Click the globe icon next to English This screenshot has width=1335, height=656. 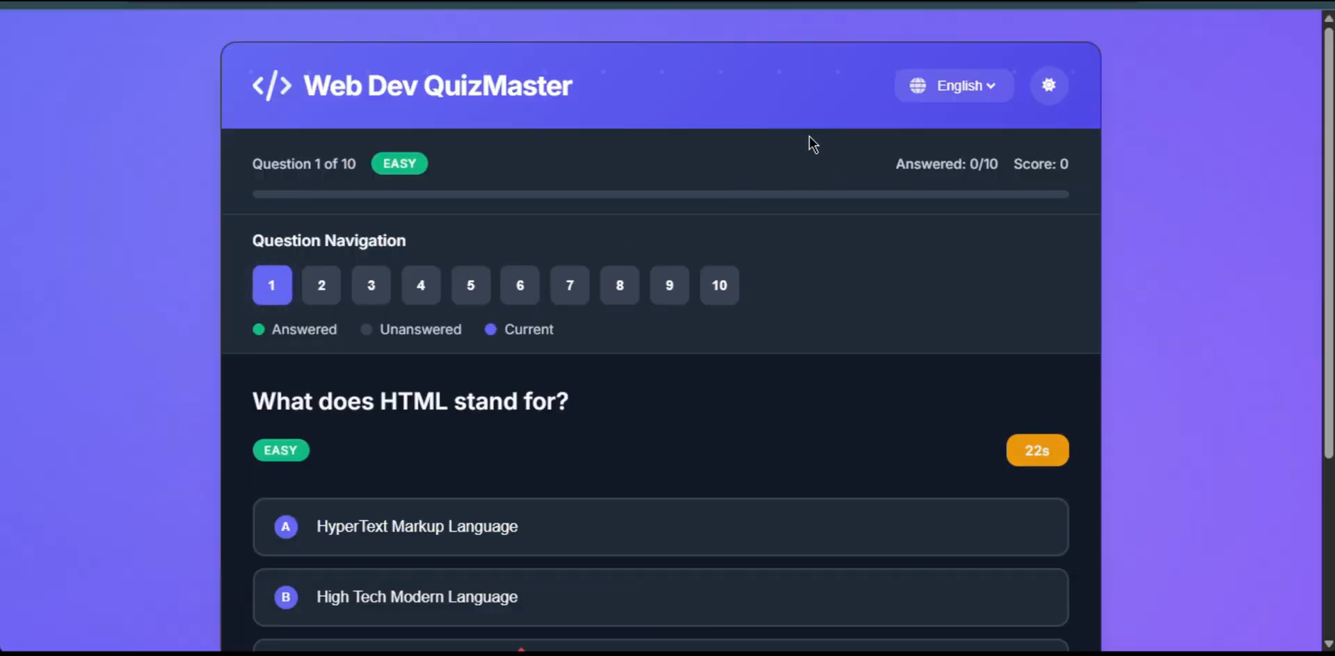918,85
